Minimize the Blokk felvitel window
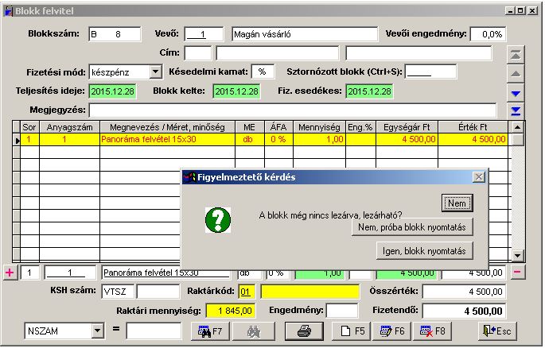The width and height of the screenshot is (545, 348). tap(510, 11)
